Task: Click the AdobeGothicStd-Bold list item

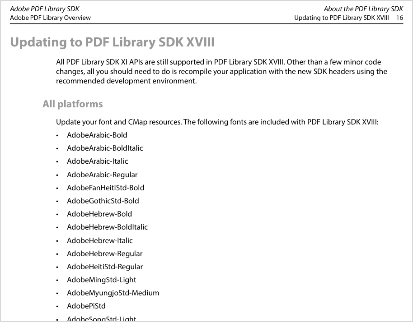Action: [x=103, y=201]
